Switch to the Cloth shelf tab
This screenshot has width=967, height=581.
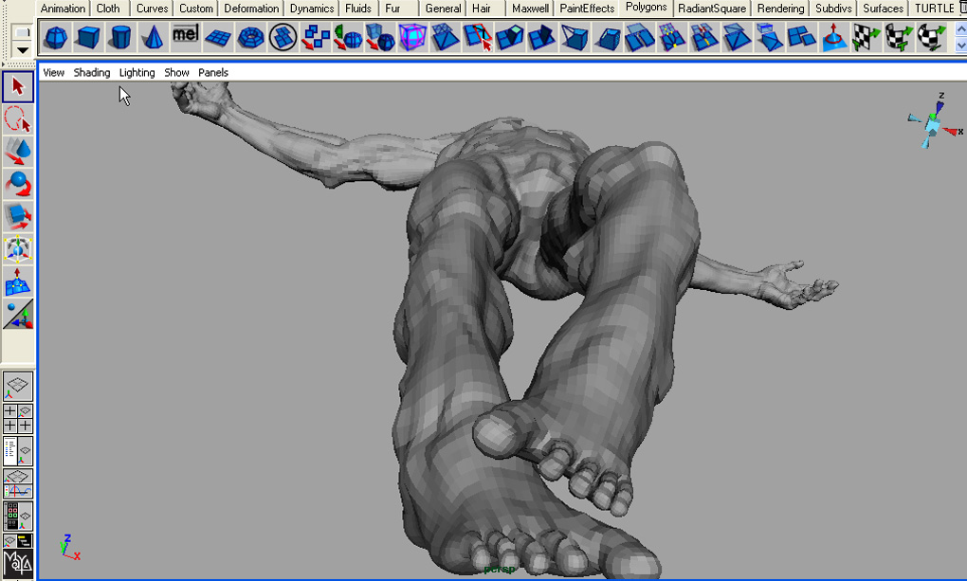pos(108,8)
